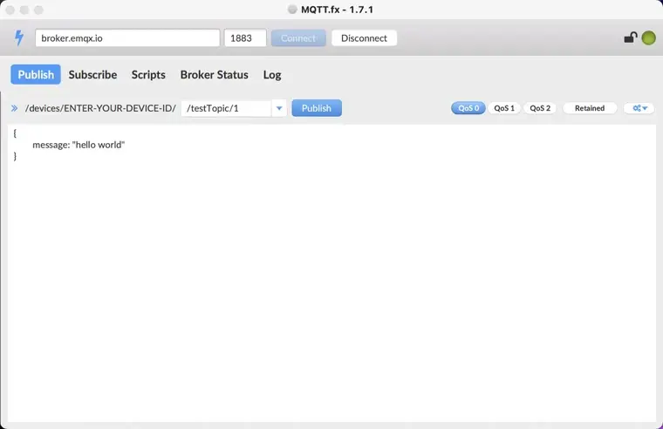Click the unlocked padlock security icon
The width and height of the screenshot is (663, 429).
pyautogui.click(x=631, y=37)
